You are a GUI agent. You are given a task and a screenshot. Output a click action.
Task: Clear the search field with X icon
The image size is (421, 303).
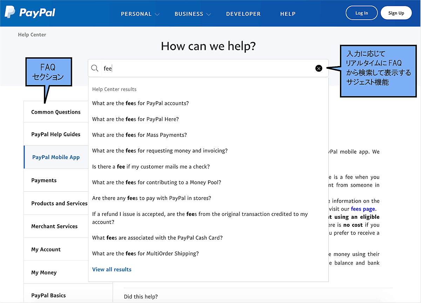tap(319, 68)
